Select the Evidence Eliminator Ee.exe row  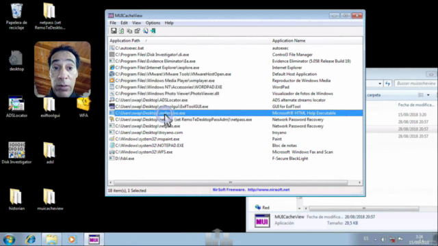click(235, 61)
